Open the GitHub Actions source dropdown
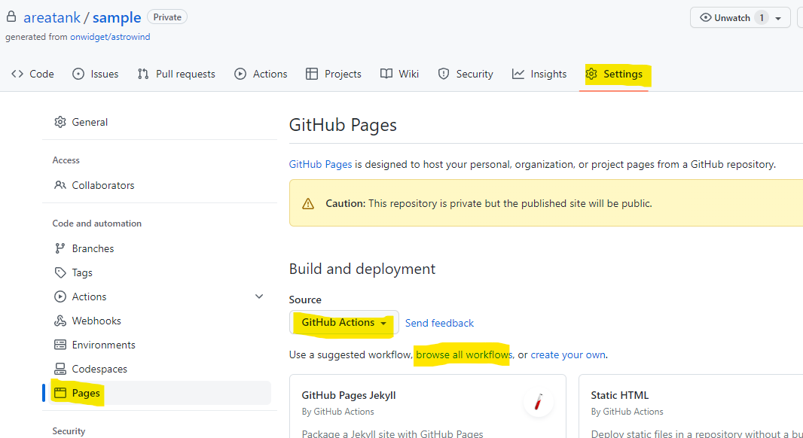Image resolution: width=803 pixels, height=438 pixels. point(344,322)
